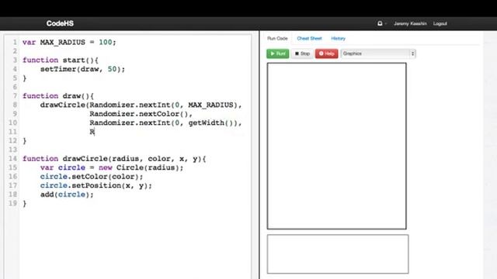
Task: Click the CodeHS logo
Action: (60, 23)
